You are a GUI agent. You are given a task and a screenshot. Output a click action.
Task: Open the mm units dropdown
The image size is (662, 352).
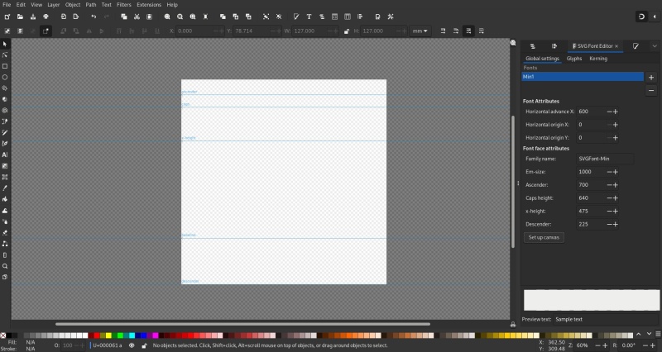[x=420, y=31]
